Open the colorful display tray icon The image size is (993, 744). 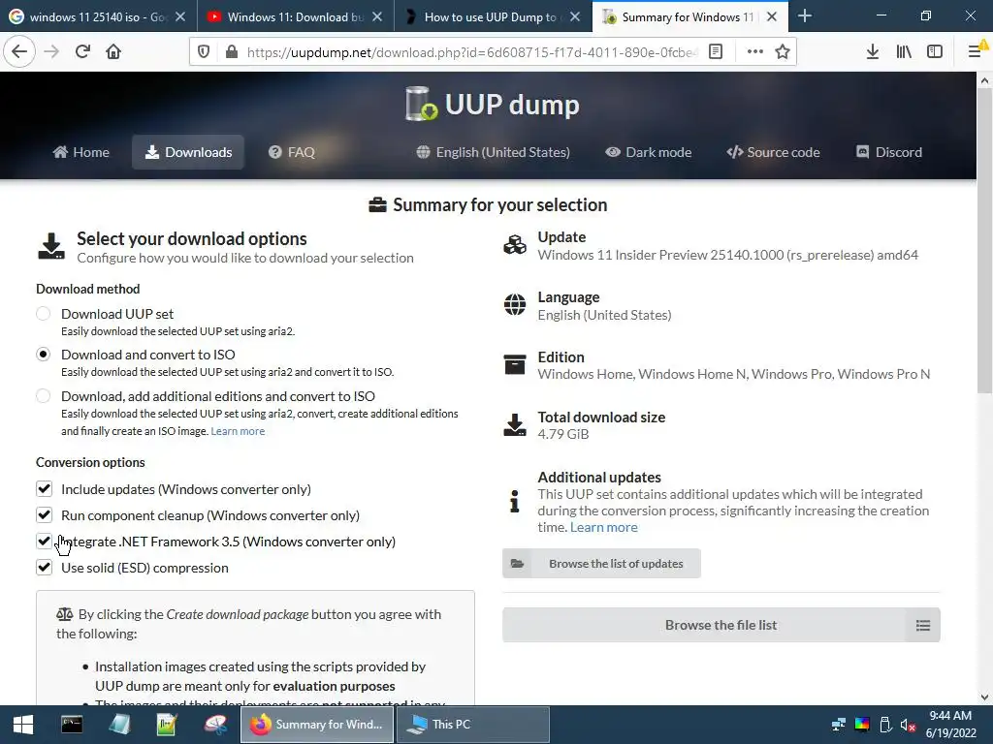coord(862,725)
